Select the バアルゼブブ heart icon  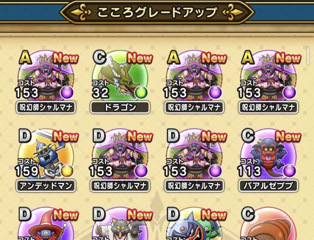point(268,155)
